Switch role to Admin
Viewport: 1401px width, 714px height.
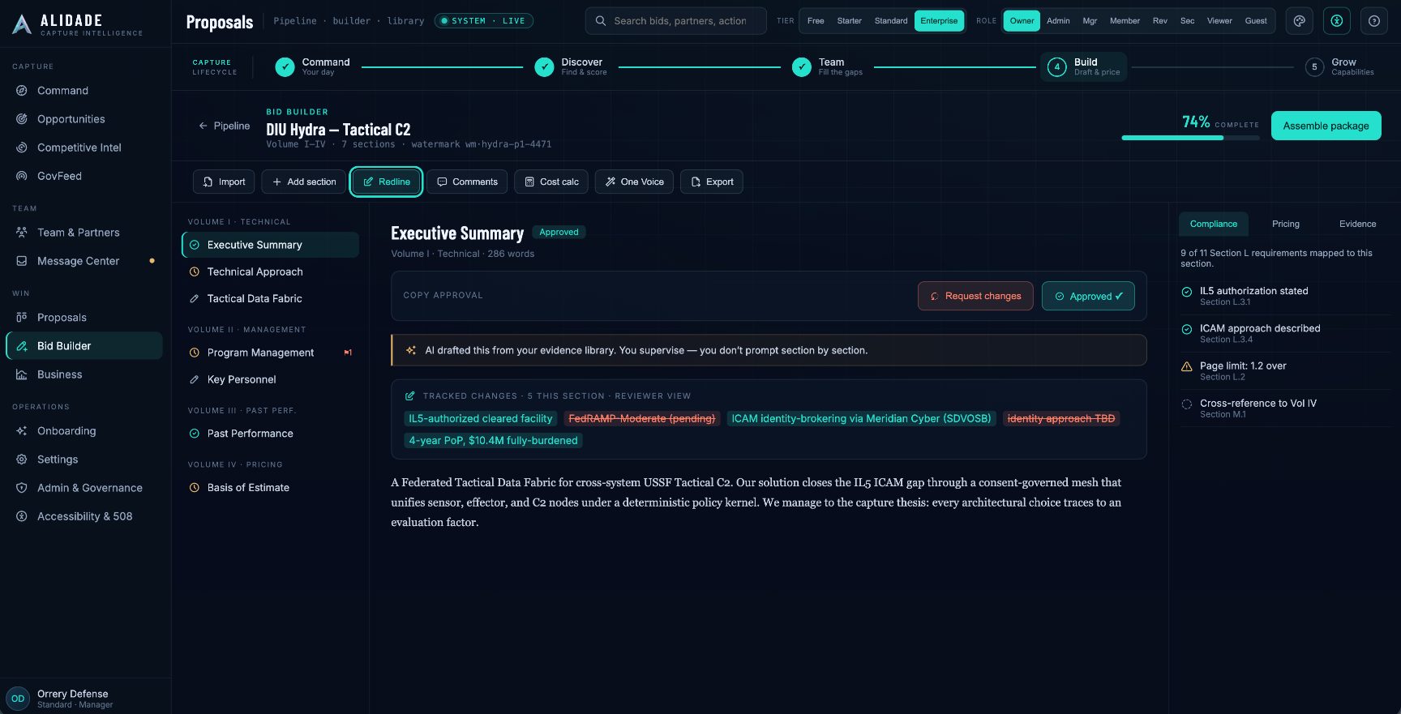pyautogui.click(x=1058, y=21)
